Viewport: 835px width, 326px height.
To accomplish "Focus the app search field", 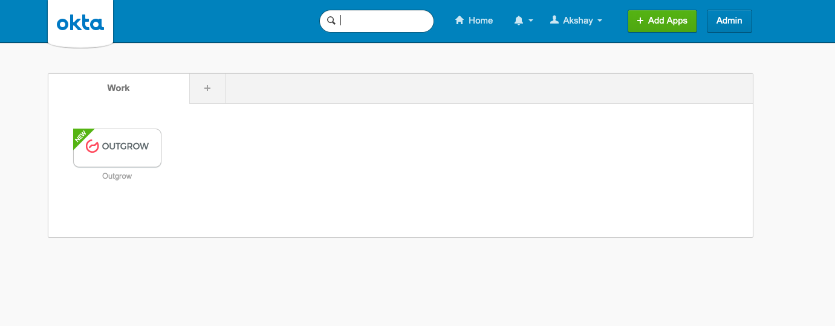I will (377, 21).
